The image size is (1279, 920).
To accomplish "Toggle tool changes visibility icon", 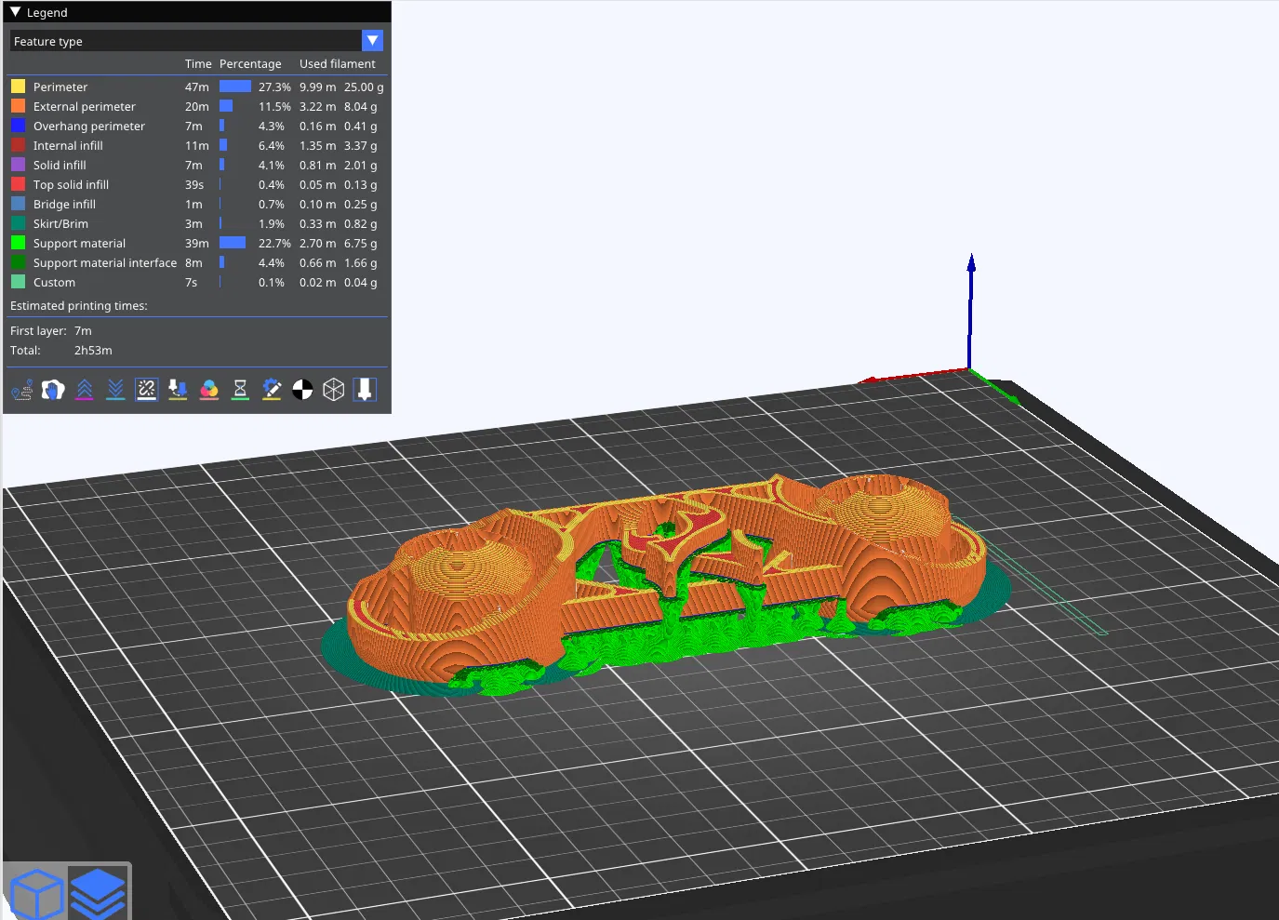I will pos(178,390).
